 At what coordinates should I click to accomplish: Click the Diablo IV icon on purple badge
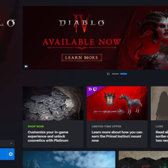click(90, 89)
